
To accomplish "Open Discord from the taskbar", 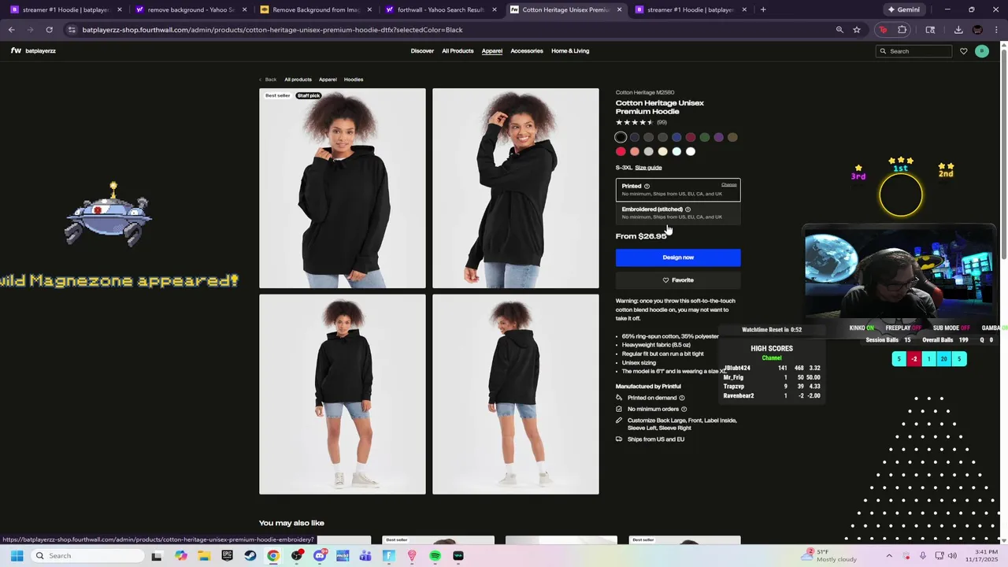I will tap(320, 556).
